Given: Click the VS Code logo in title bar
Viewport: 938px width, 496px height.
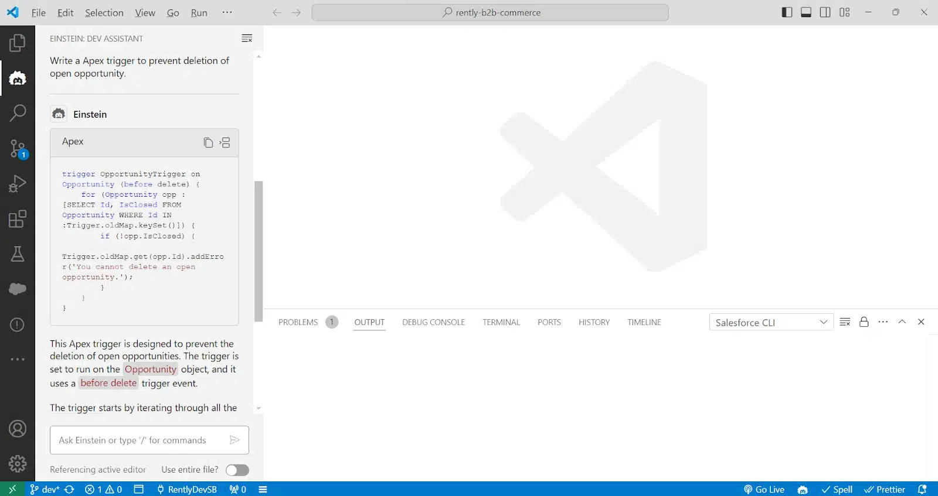Looking at the screenshot, I should coord(13,12).
